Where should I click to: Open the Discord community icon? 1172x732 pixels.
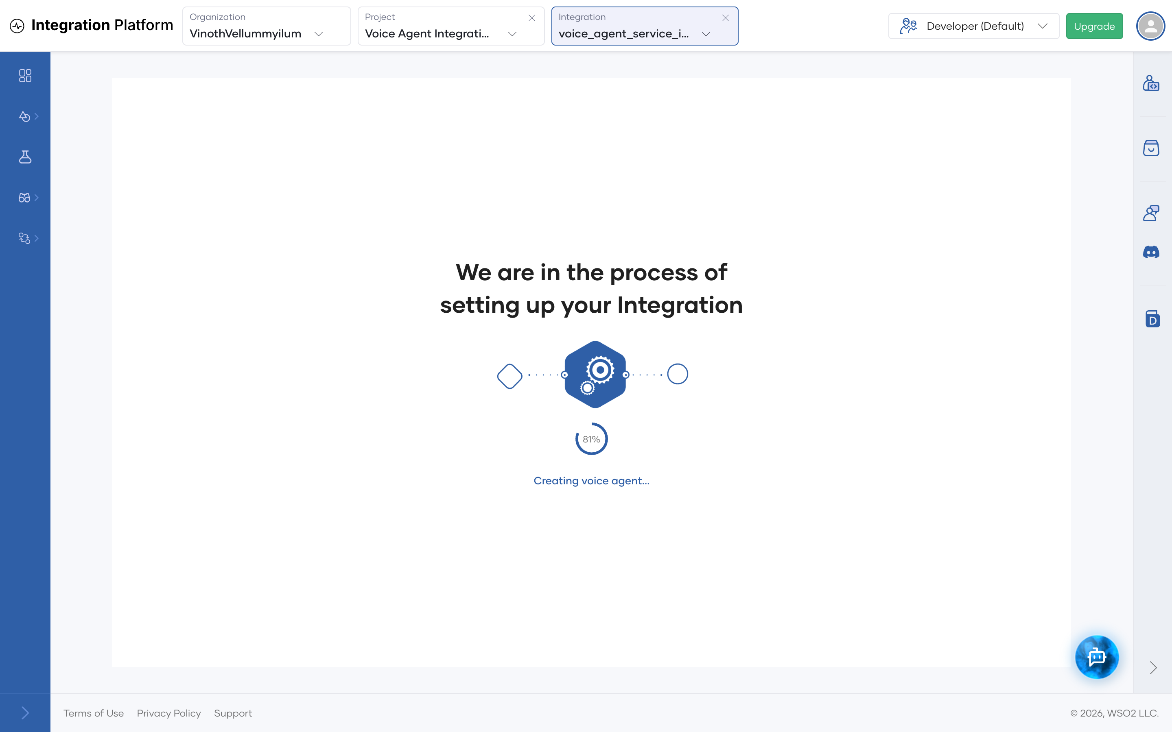1151,252
